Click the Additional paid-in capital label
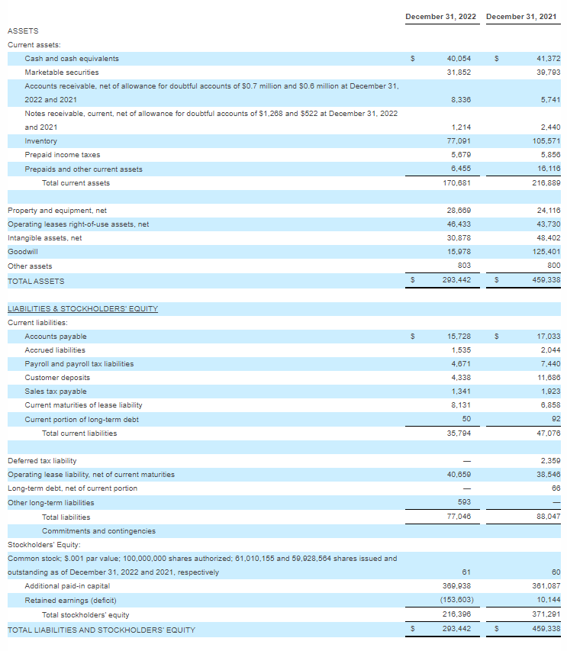 67,586
